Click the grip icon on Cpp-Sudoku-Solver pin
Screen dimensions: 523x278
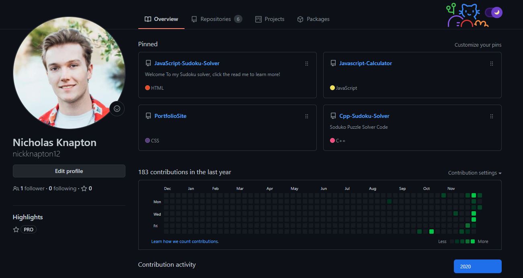click(x=491, y=116)
